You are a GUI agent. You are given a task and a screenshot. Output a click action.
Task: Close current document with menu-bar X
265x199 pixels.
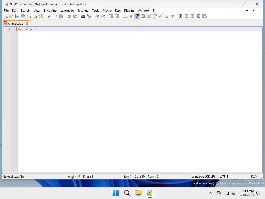(260, 10)
